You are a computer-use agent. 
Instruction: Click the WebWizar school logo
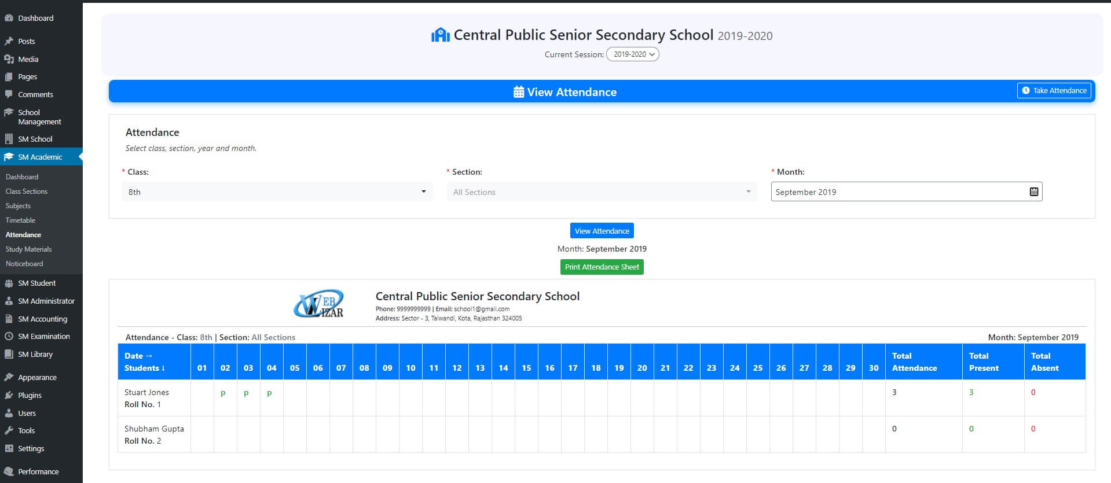pos(319,304)
